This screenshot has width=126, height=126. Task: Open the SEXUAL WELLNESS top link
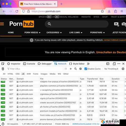(69, 17)
